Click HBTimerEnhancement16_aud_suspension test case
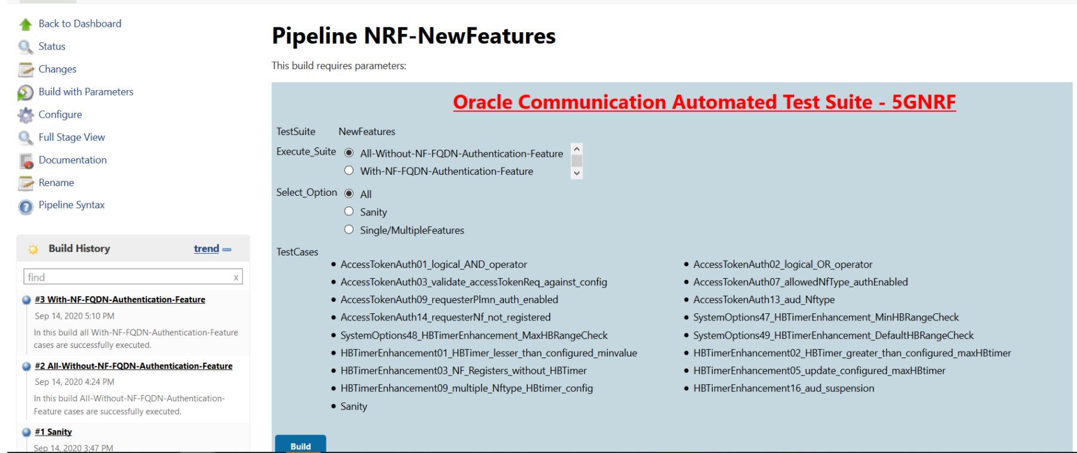Viewport: 1077px width, 453px height. [784, 388]
